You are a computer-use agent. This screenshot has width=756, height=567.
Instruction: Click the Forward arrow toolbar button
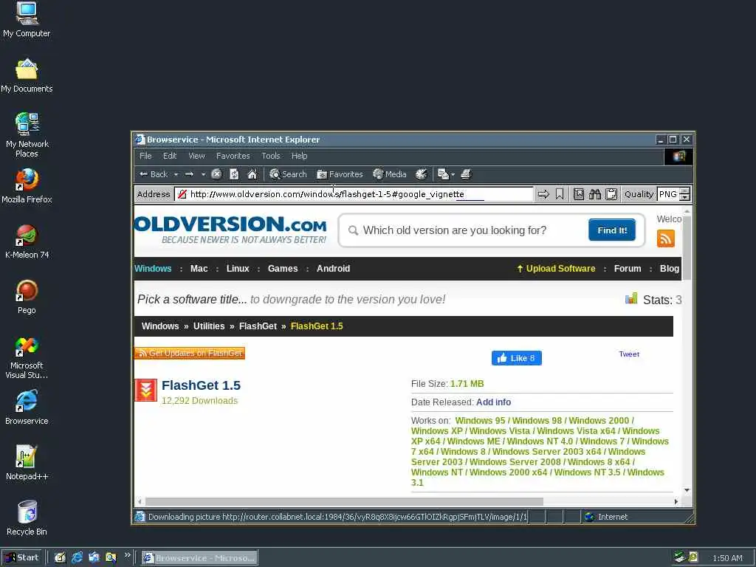(x=190, y=174)
